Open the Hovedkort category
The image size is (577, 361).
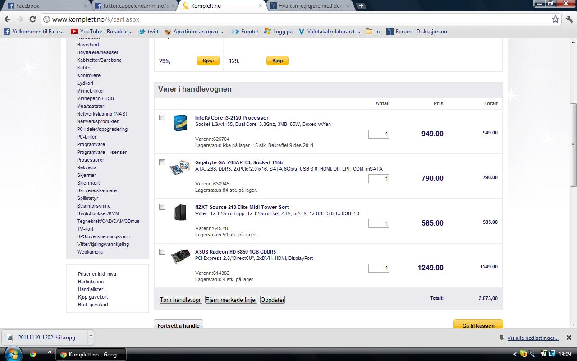88,45
